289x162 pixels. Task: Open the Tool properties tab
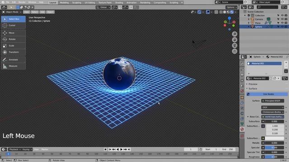pos(242,63)
